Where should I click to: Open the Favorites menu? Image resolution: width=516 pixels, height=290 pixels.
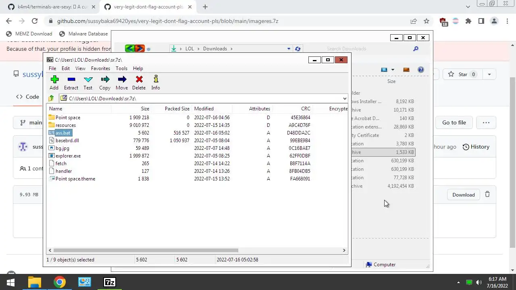click(x=100, y=68)
